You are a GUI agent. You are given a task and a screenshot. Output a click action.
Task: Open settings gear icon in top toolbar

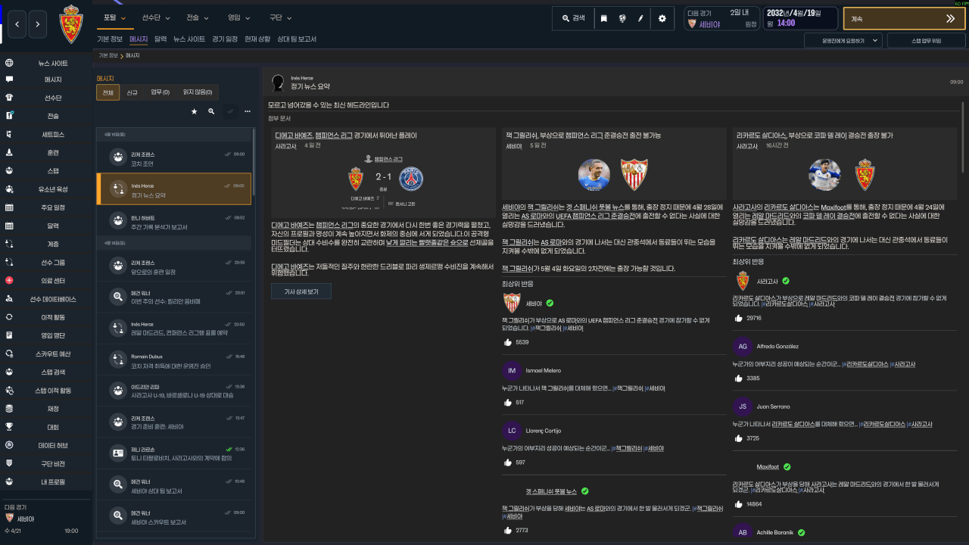coord(662,18)
